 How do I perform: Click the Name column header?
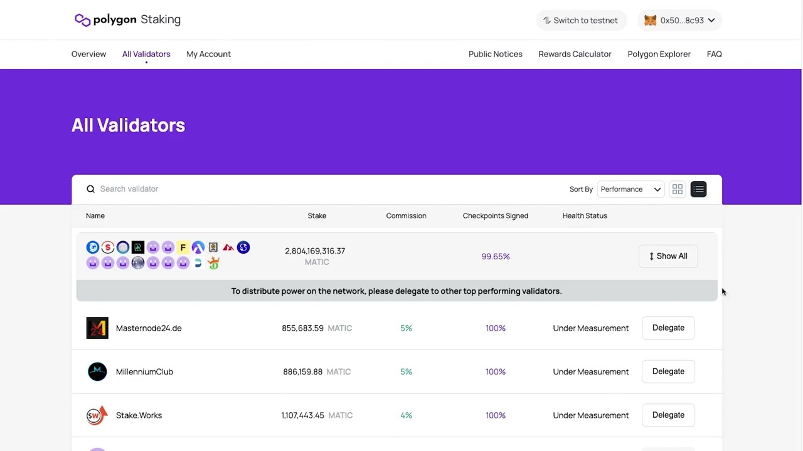pos(95,215)
